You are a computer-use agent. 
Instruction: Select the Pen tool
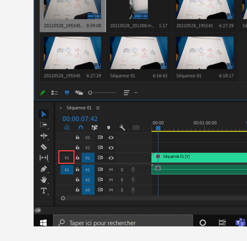[44, 168]
